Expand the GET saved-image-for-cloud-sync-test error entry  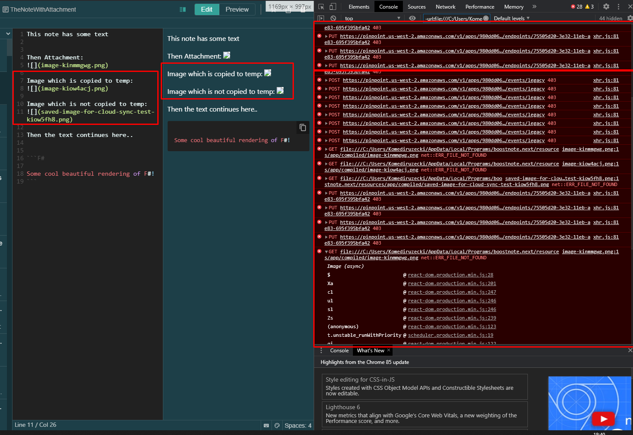pos(326,178)
